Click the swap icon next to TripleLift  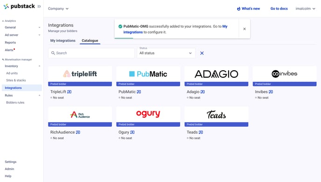[69, 92]
